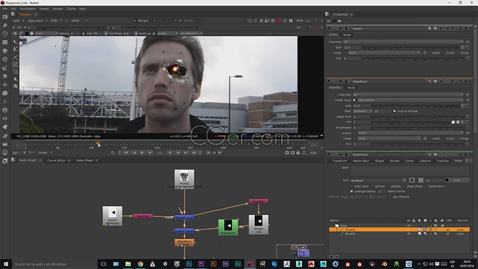478x269 pixels.
Task: Open the File menu
Action: pyautogui.click(x=5, y=9)
